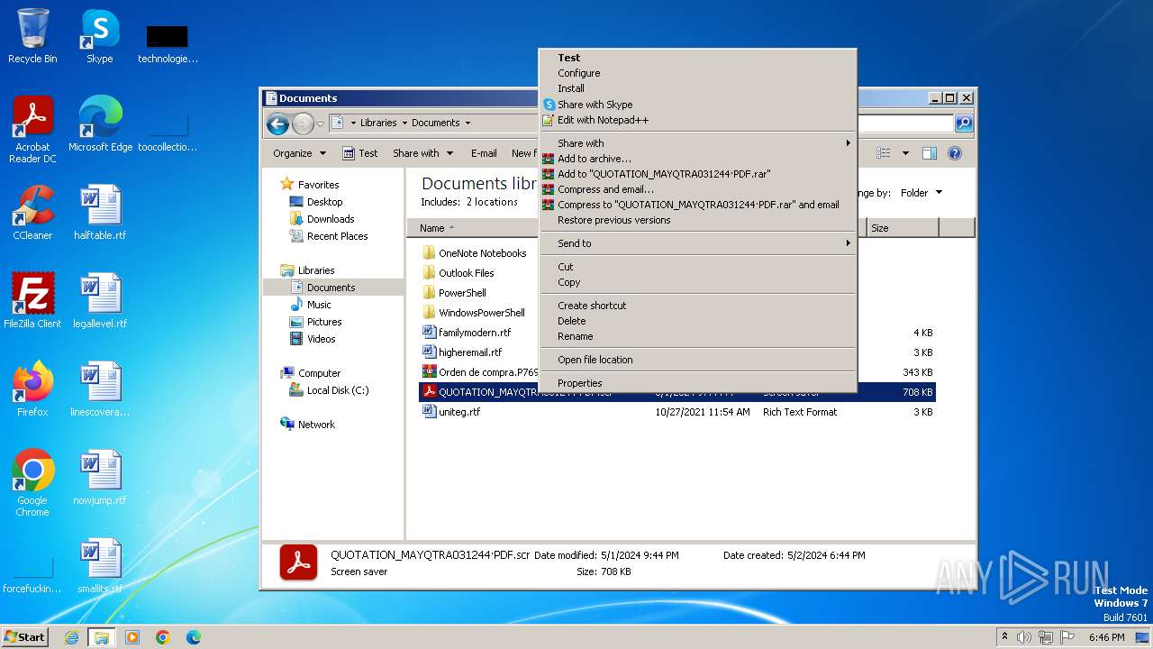Open Chrome from the taskbar
Image resolution: width=1153 pixels, height=649 pixels.
(163, 637)
